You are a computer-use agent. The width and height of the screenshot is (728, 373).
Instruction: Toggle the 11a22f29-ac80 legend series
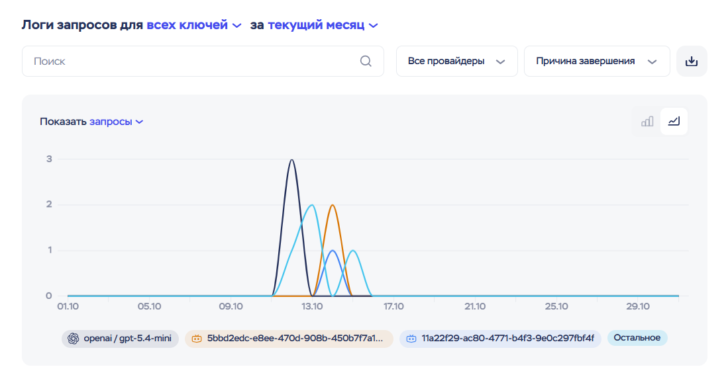click(500, 339)
